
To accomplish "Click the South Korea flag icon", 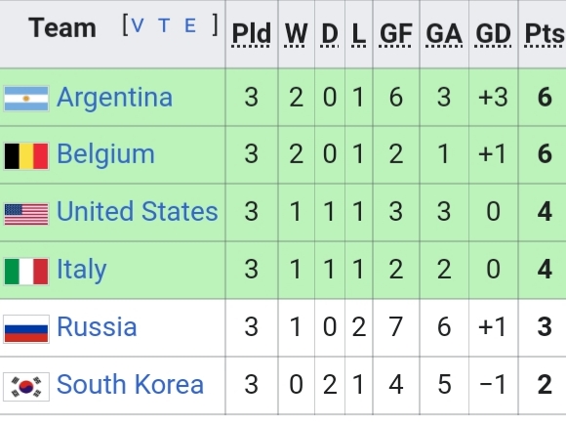I will tap(26, 386).
